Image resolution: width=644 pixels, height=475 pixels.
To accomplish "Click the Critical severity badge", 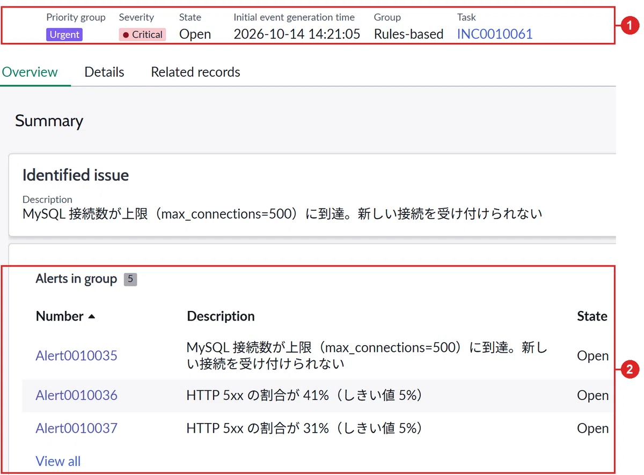I will click(x=143, y=35).
